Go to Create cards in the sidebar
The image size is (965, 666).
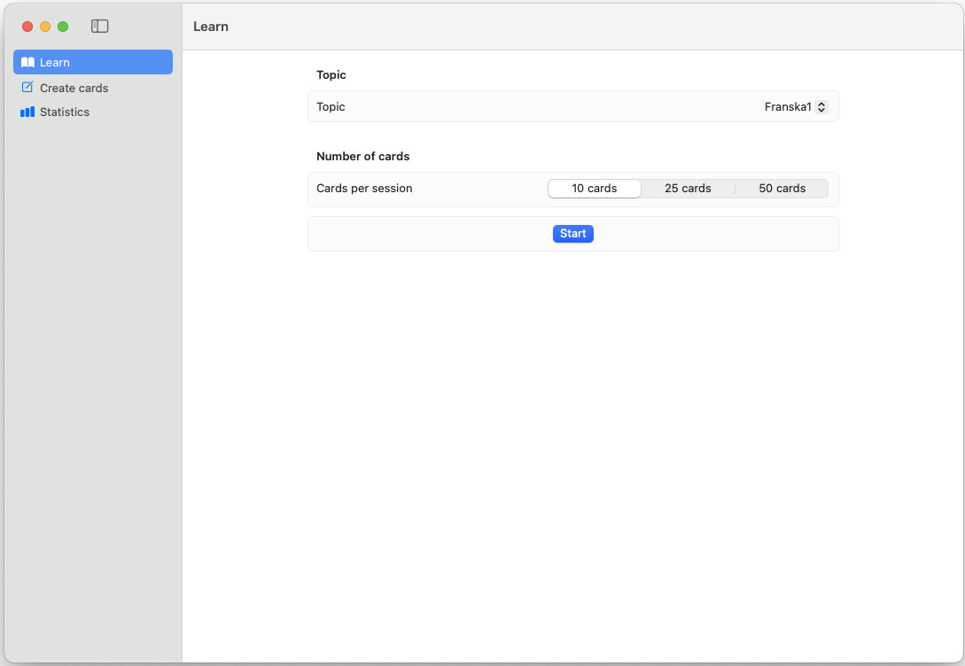74,88
